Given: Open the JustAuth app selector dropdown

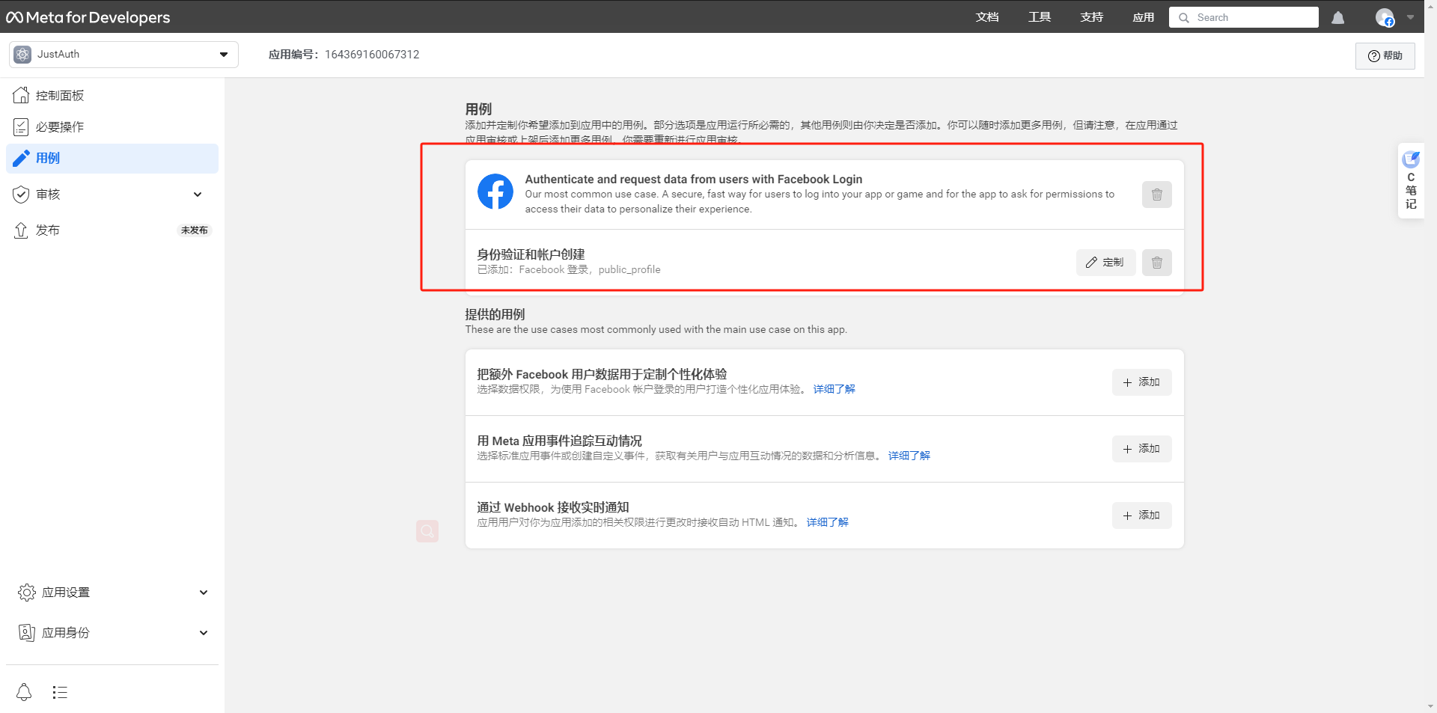Looking at the screenshot, I should (123, 55).
